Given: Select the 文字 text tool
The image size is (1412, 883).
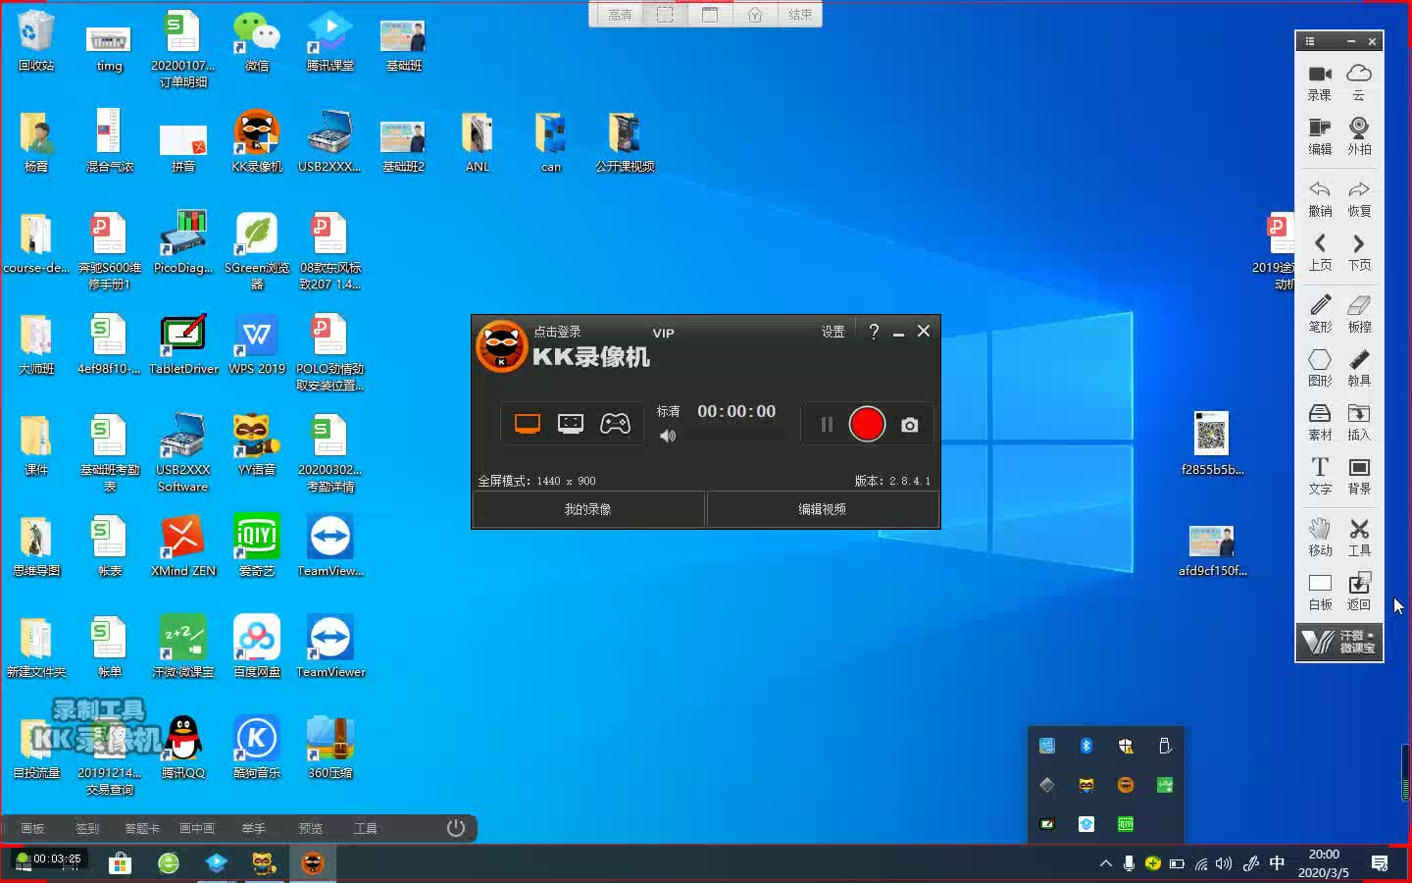Looking at the screenshot, I should 1320,476.
